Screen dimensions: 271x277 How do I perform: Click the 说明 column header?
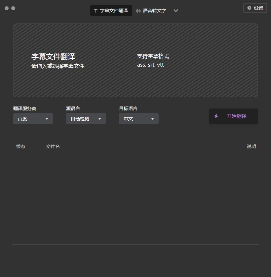pos(252,146)
